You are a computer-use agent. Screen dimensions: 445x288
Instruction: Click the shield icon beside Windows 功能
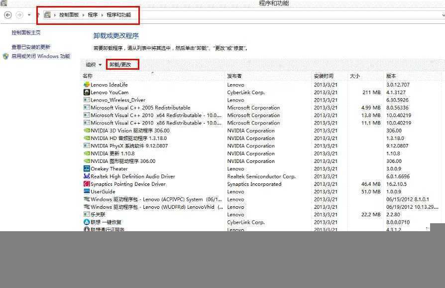pyautogui.click(x=5, y=56)
